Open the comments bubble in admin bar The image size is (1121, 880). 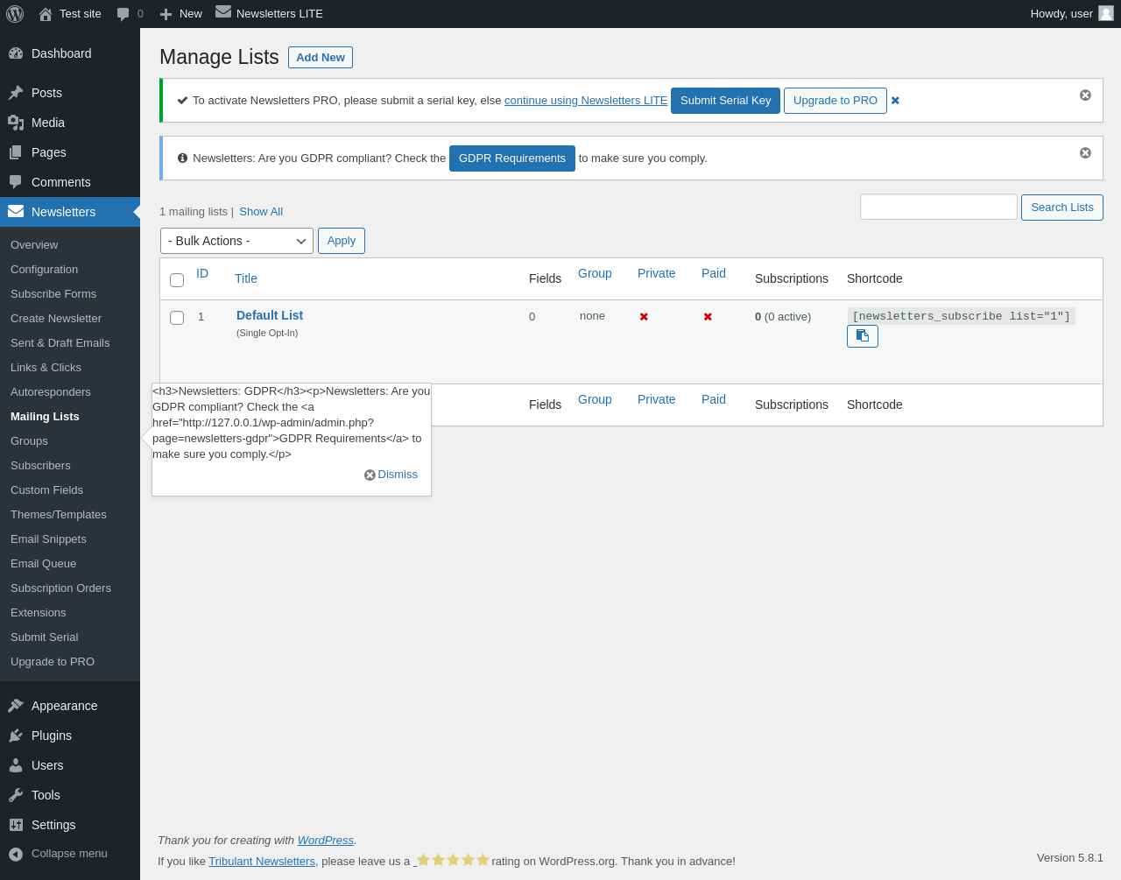[x=123, y=14]
